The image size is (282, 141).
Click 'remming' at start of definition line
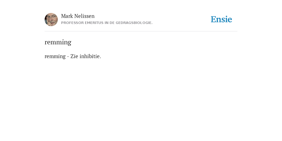tap(55, 56)
